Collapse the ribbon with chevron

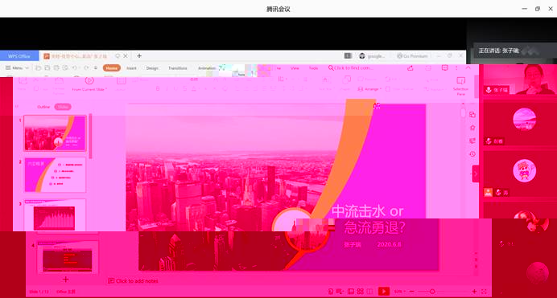pyautogui.click(x=468, y=67)
